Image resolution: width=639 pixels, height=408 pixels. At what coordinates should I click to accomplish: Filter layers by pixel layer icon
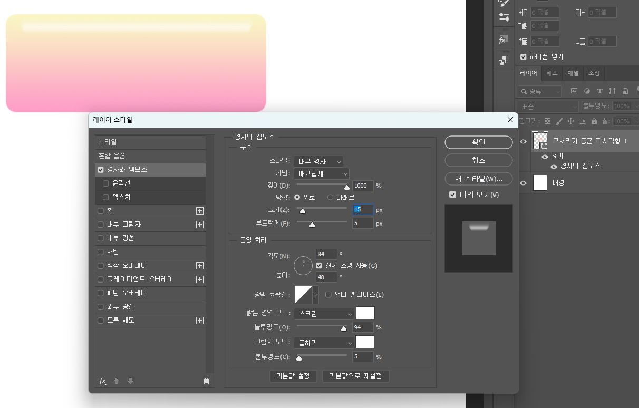coord(574,91)
